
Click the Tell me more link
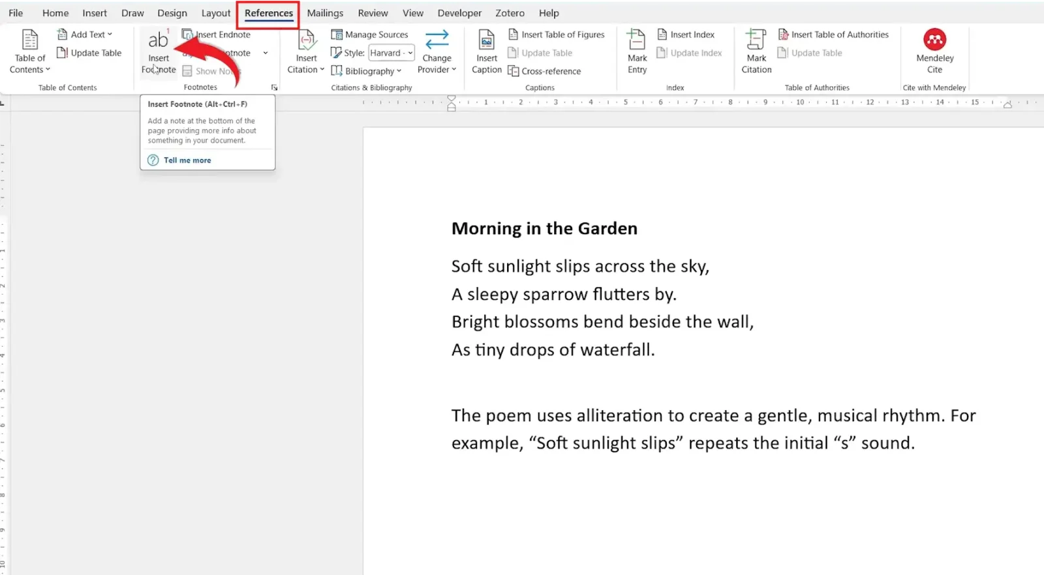[187, 160]
